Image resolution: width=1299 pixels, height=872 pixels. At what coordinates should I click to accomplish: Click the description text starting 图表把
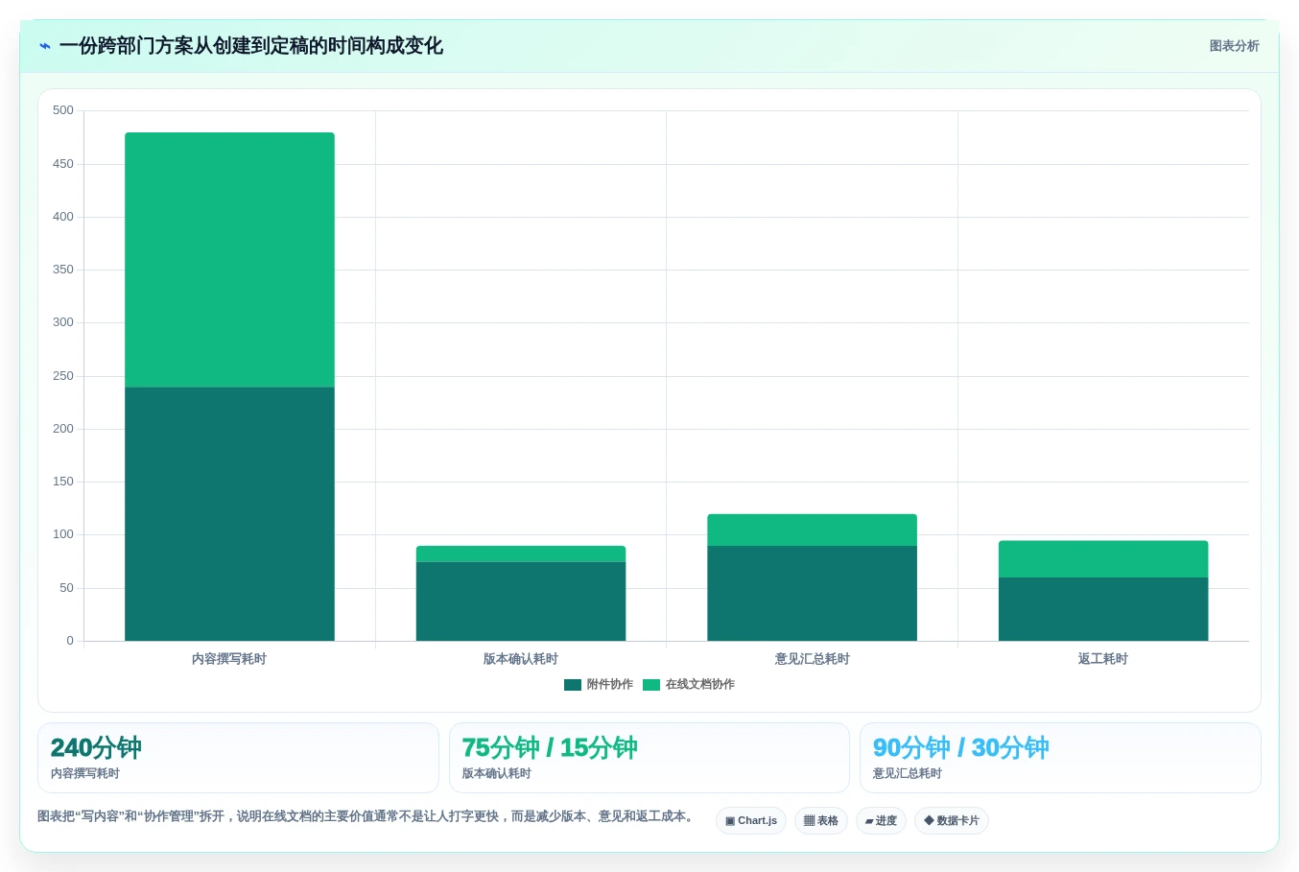click(x=366, y=816)
